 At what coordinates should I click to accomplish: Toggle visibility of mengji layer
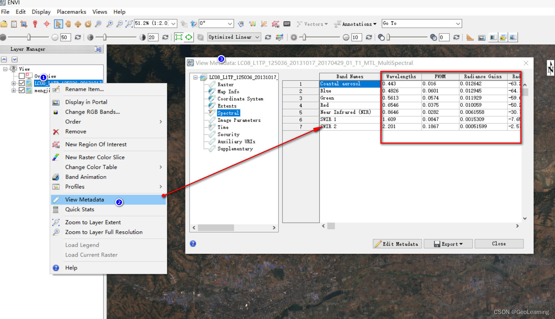(x=22, y=90)
